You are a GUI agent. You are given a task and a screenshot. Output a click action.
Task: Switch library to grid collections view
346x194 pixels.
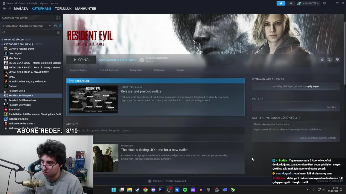[58, 18]
